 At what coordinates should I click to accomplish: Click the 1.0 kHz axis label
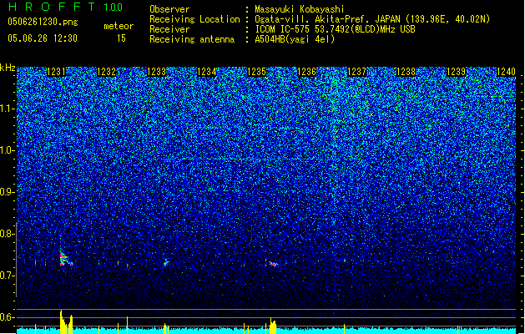(x=8, y=150)
